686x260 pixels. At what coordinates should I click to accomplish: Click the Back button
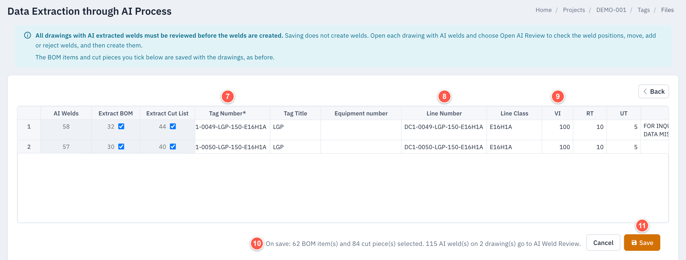tap(654, 91)
